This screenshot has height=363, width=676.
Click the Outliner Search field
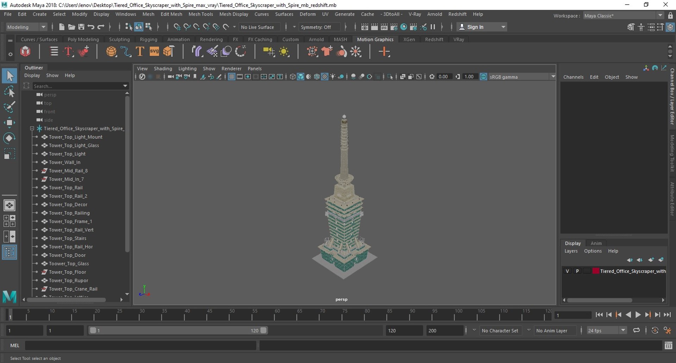(77, 86)
